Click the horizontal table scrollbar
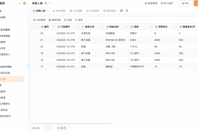 (x=71, y=123)
